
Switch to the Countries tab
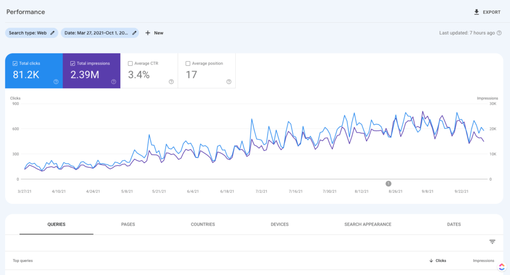(x=203, y=225)
